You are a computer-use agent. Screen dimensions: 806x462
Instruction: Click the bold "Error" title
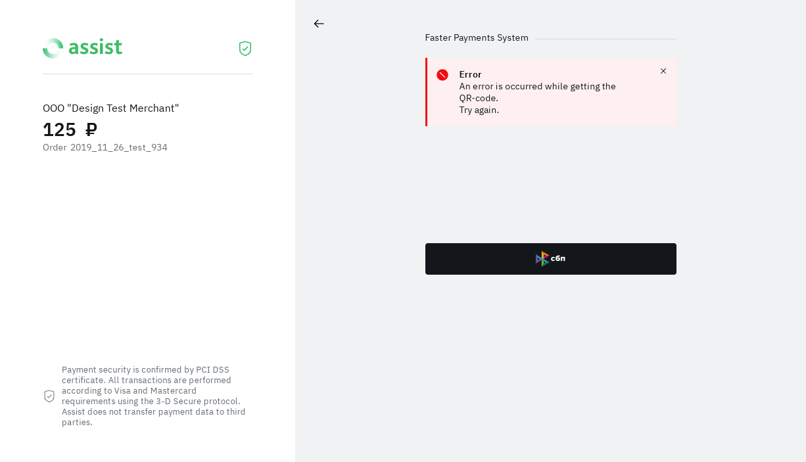(471, 74)
